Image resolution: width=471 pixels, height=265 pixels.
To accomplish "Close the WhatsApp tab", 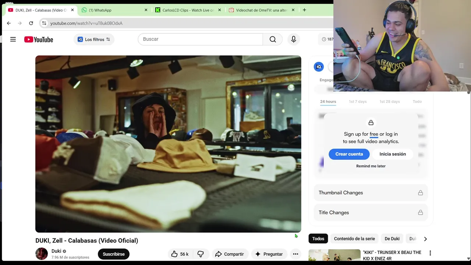I will tap(146, 10).
